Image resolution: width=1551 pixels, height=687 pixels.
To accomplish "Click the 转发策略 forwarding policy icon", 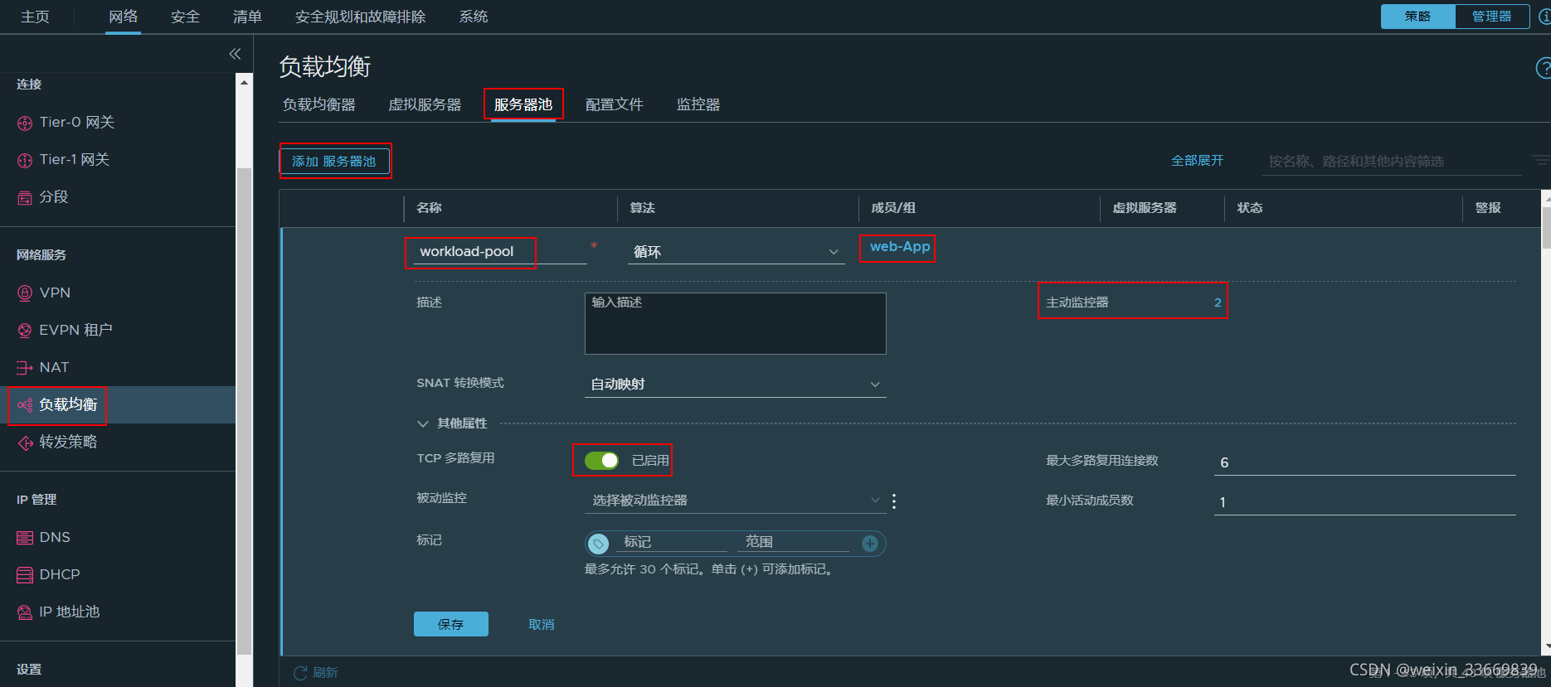I will [x=25, y=443].
